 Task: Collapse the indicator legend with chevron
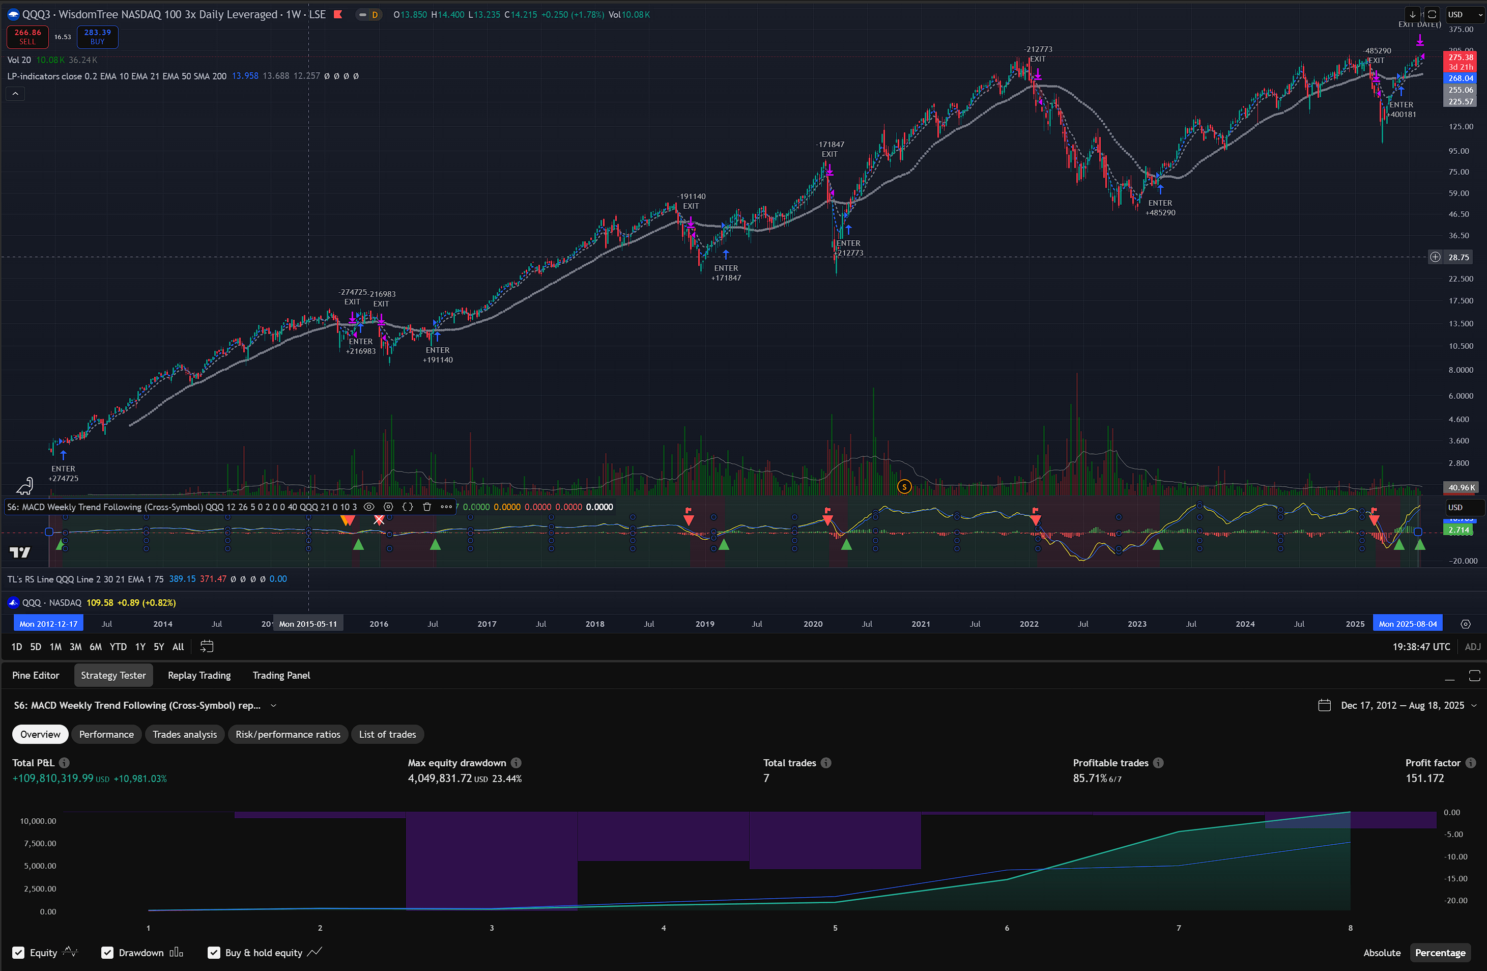click(x=16, y=94)
